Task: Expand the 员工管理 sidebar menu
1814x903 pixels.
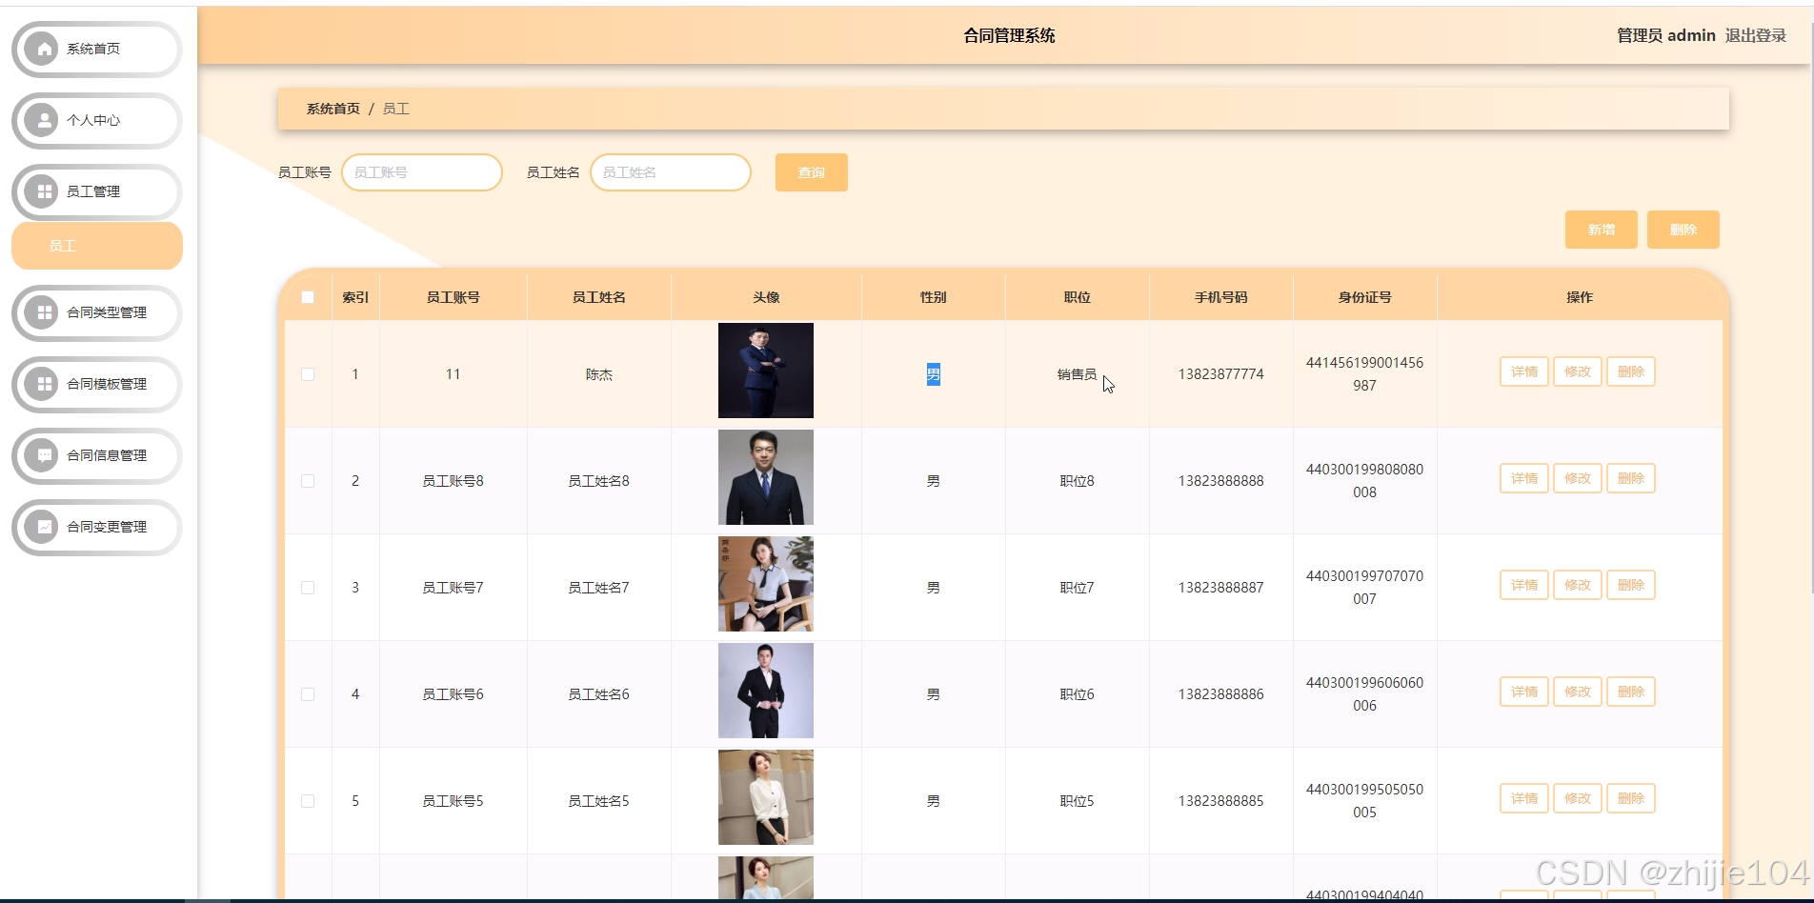Action: (97, 192)
